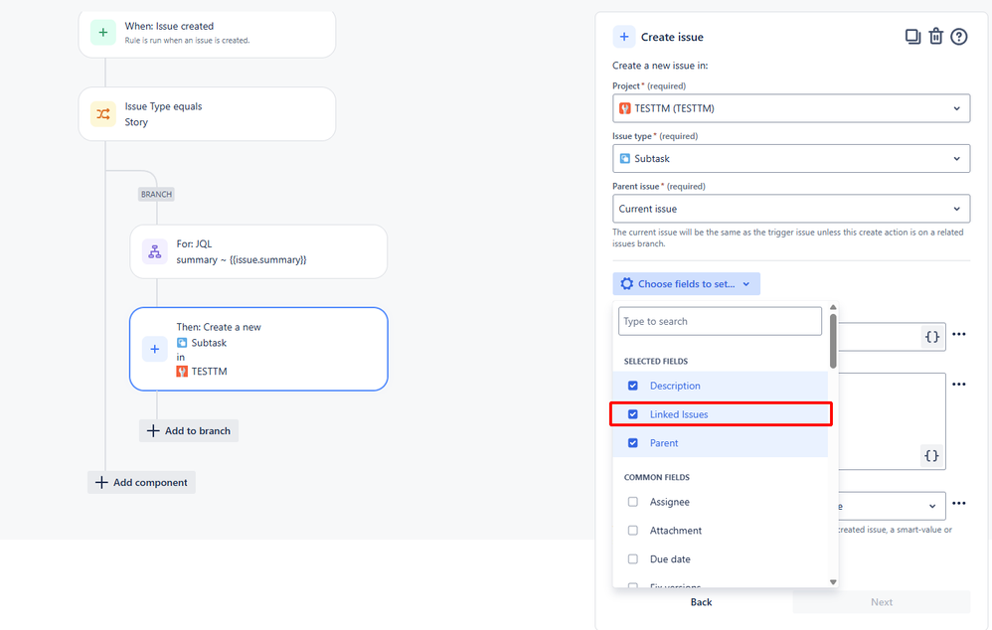Click the Back button
Viewport: 992px width, 630px height.
pyautogui.click(x=701, y=602)
